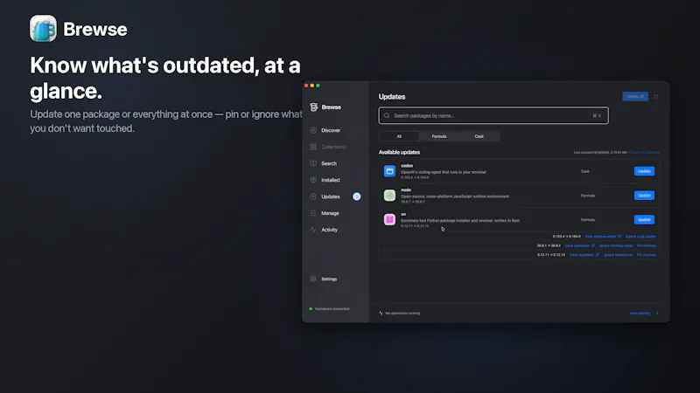
Task: Open View upstream for uv 0.12.12
Action: pyautogui.click(x=584, y=255)
